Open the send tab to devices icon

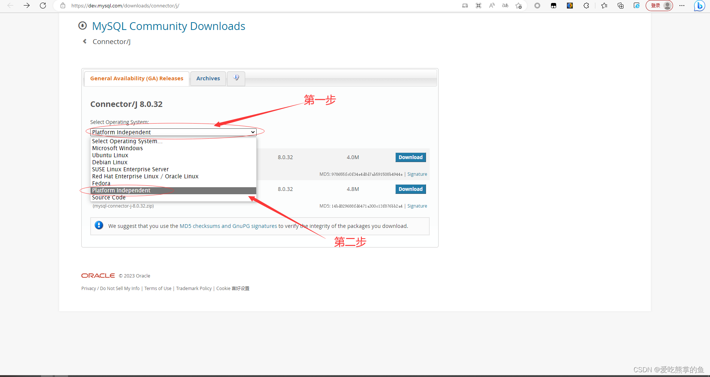(465, 6)
